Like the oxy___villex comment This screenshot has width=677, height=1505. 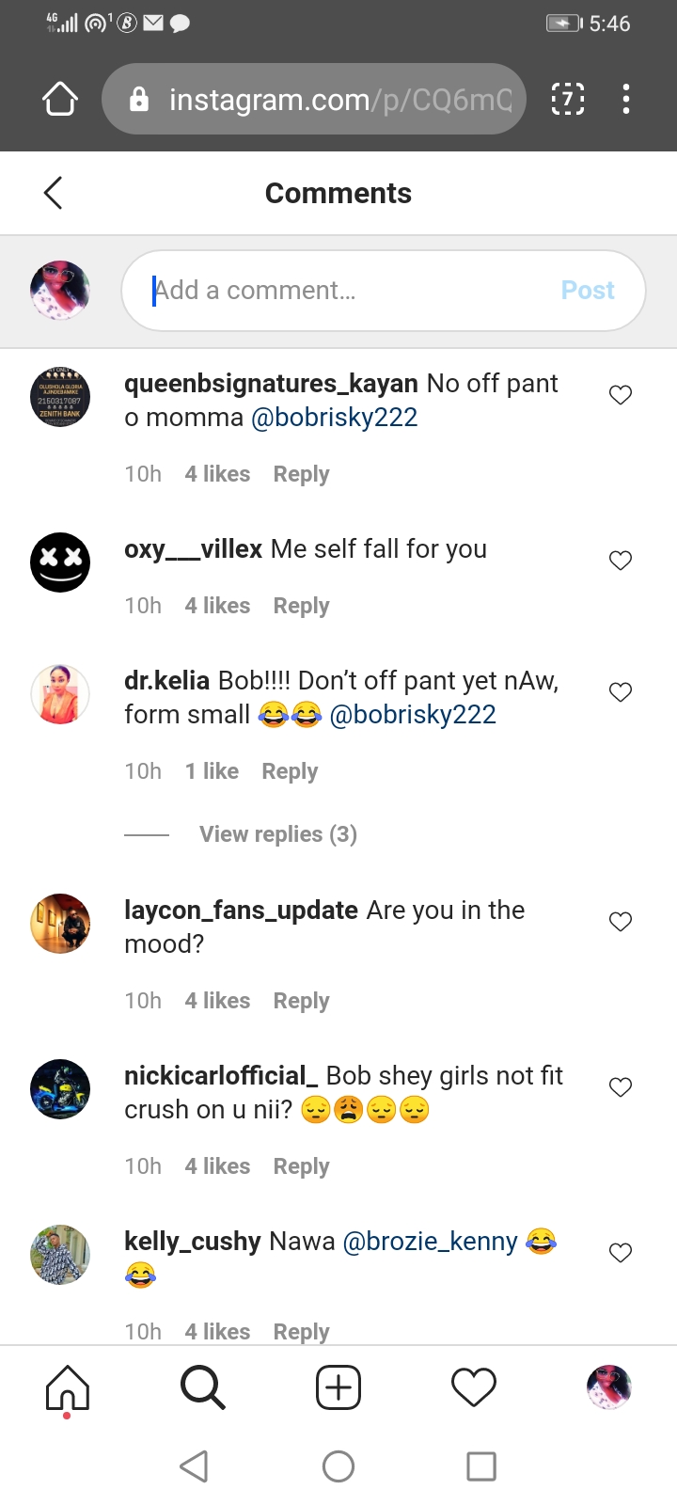621,561
